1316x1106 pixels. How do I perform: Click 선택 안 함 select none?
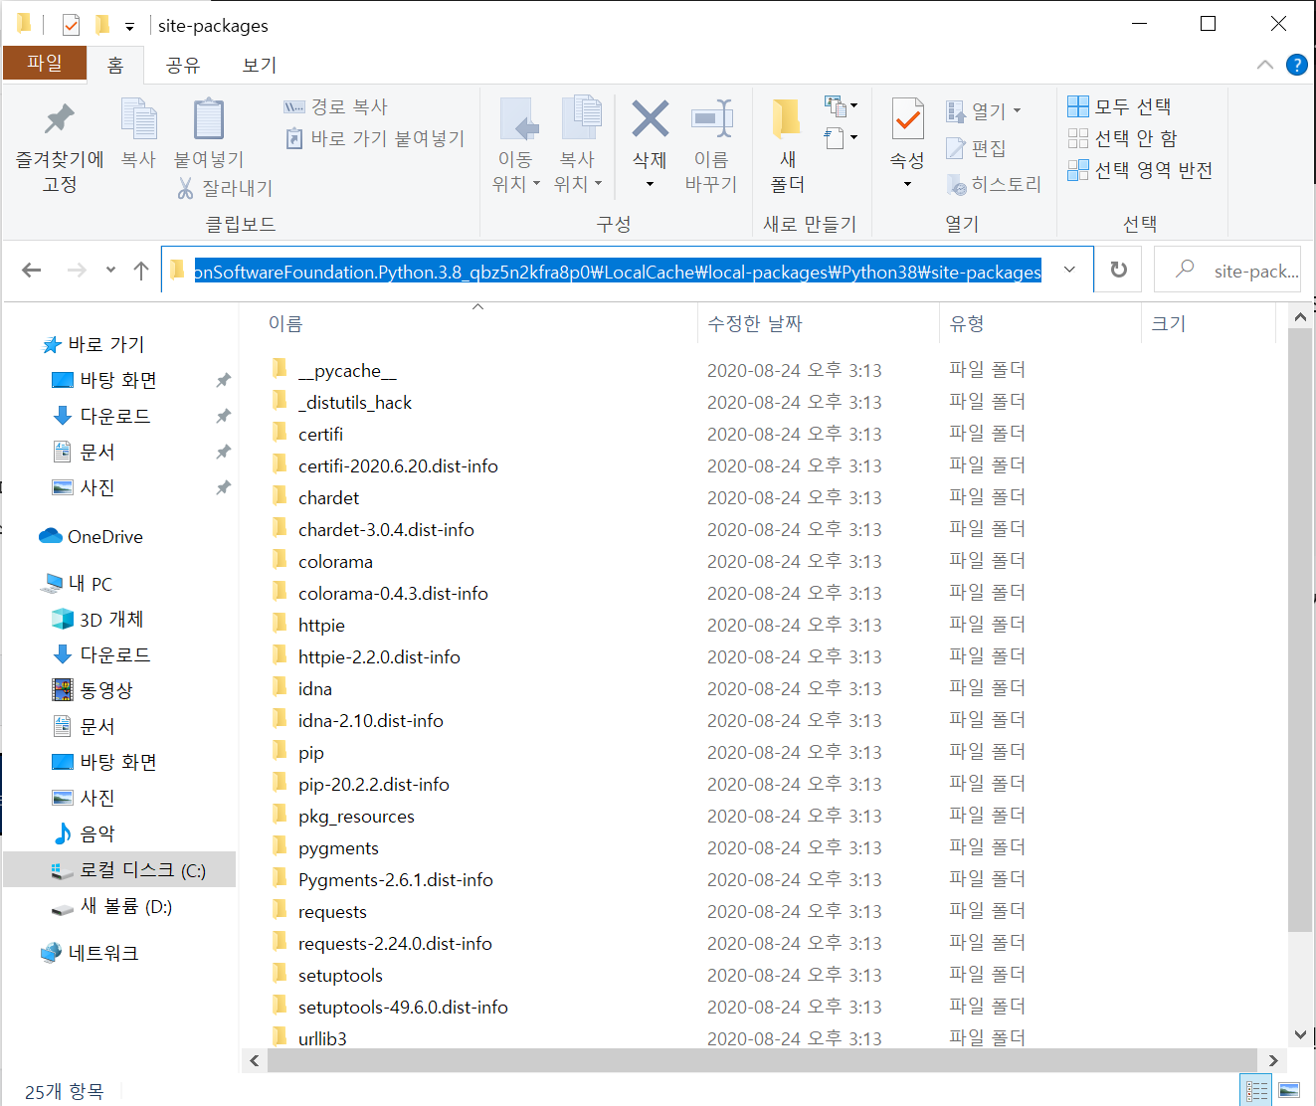tap(1123, 138)
